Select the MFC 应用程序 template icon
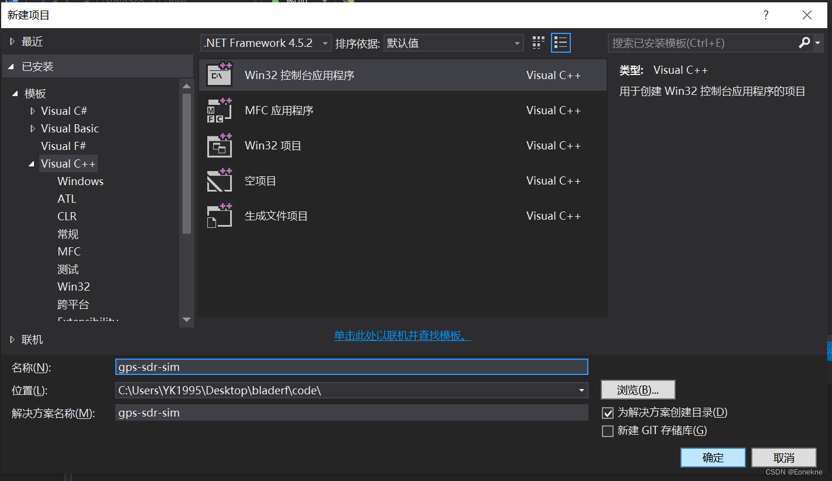The width and height of the screenshot is (832, 481). [x=220, y=110]
